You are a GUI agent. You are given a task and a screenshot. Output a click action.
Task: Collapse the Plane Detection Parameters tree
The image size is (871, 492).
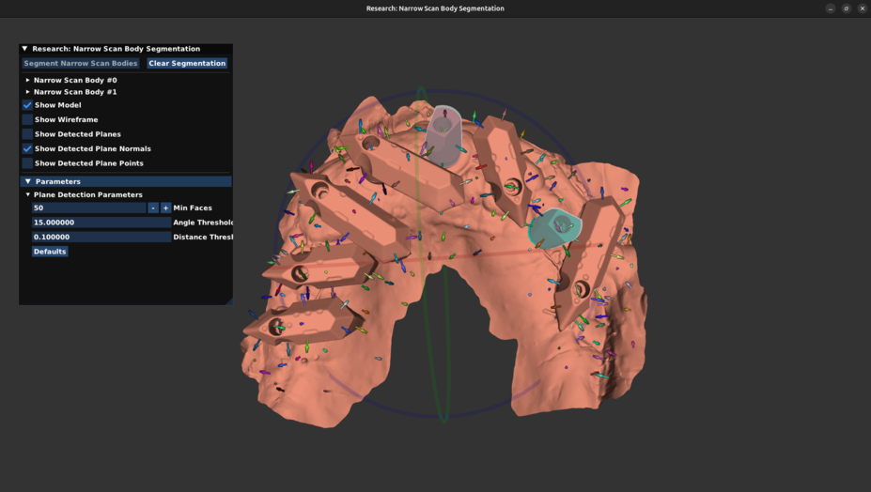28,194
